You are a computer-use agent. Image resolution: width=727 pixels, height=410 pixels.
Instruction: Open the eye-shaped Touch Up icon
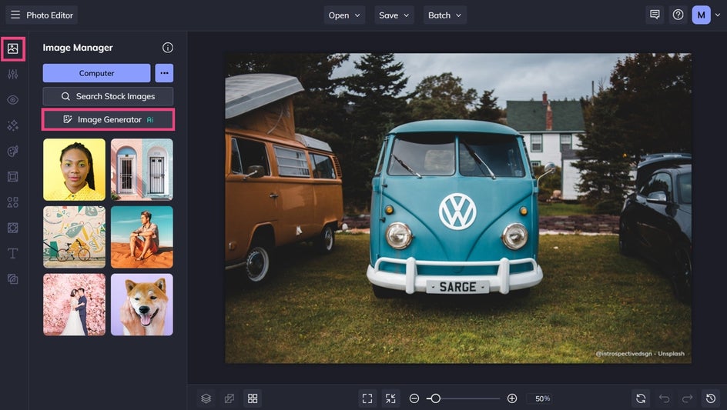click(13, 99)
